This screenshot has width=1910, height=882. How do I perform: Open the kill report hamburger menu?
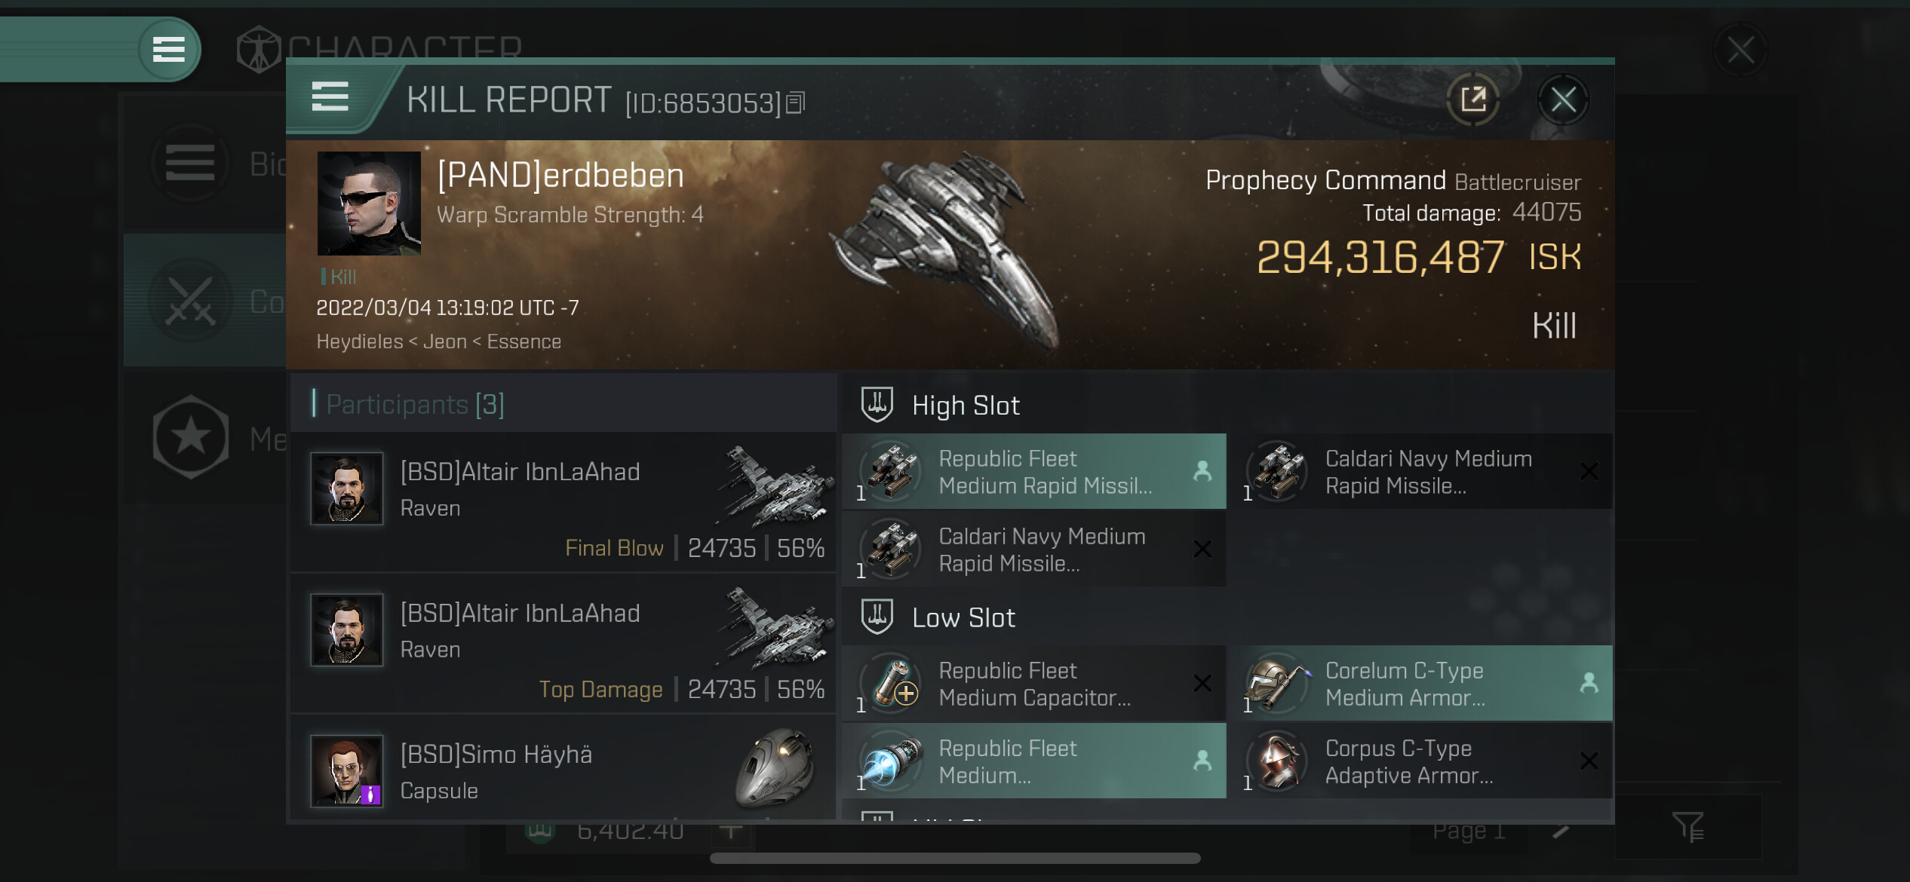330,98
